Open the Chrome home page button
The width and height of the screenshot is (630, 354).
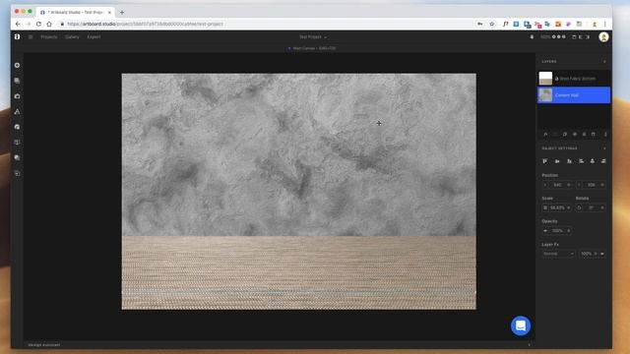click(x=49, y=24)
